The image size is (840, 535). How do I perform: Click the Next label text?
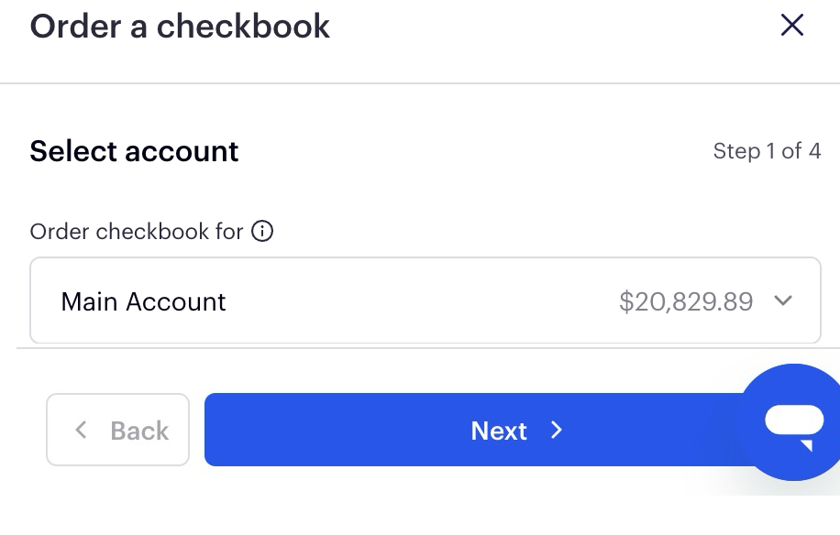point(499,431)
